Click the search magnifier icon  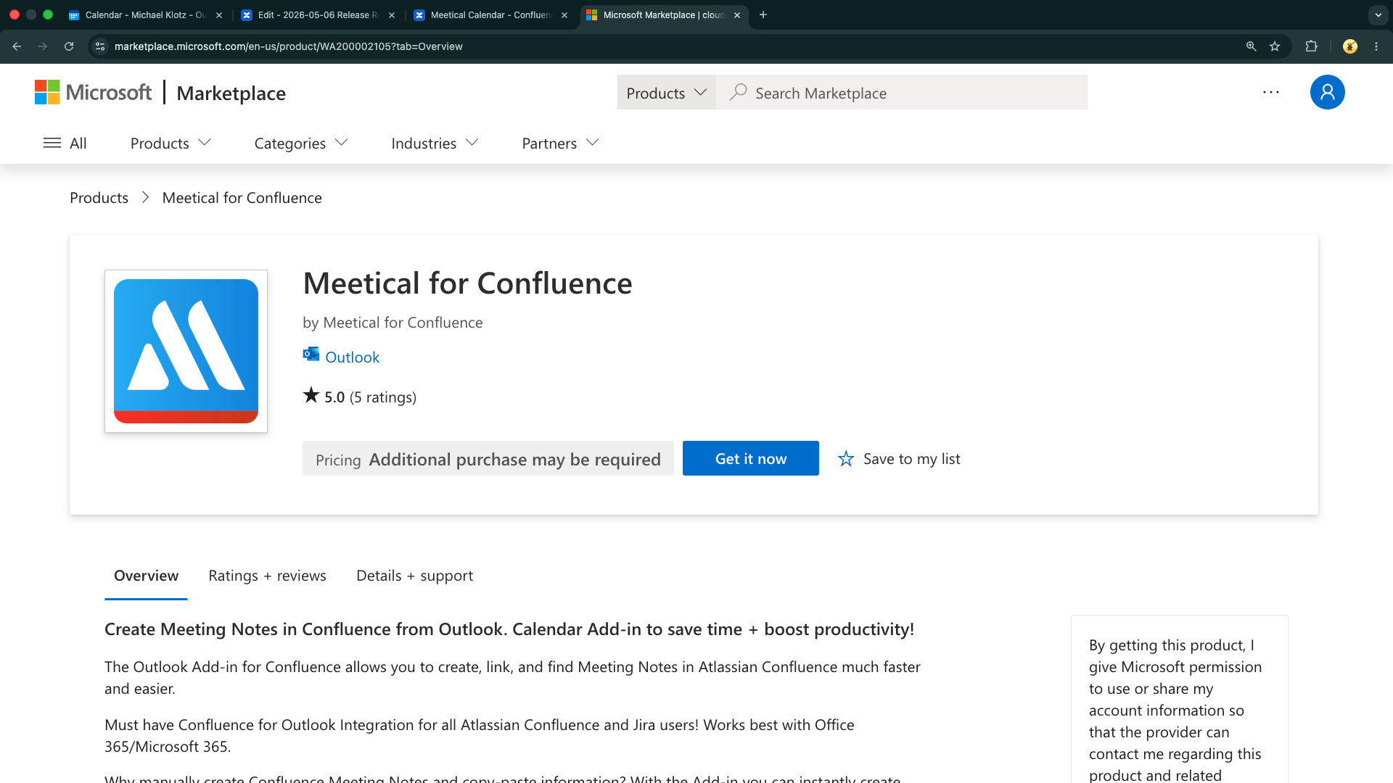click(738, 92)
